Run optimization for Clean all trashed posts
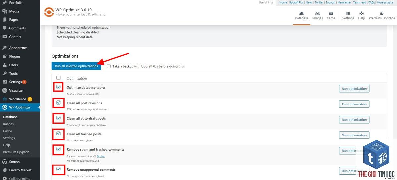Screen dimensions: 397x180 click(354, 135)
